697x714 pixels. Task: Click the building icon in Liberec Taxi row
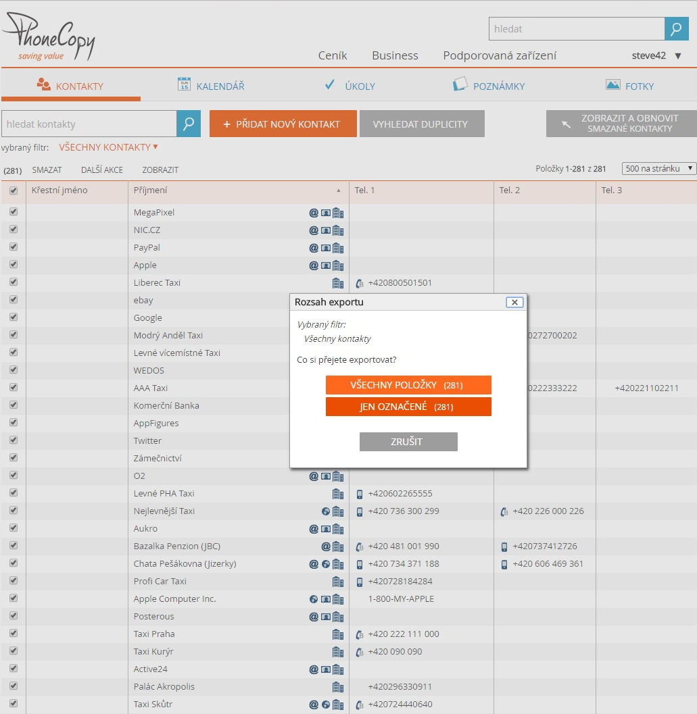pyautogui.click(x=338, y=283)
